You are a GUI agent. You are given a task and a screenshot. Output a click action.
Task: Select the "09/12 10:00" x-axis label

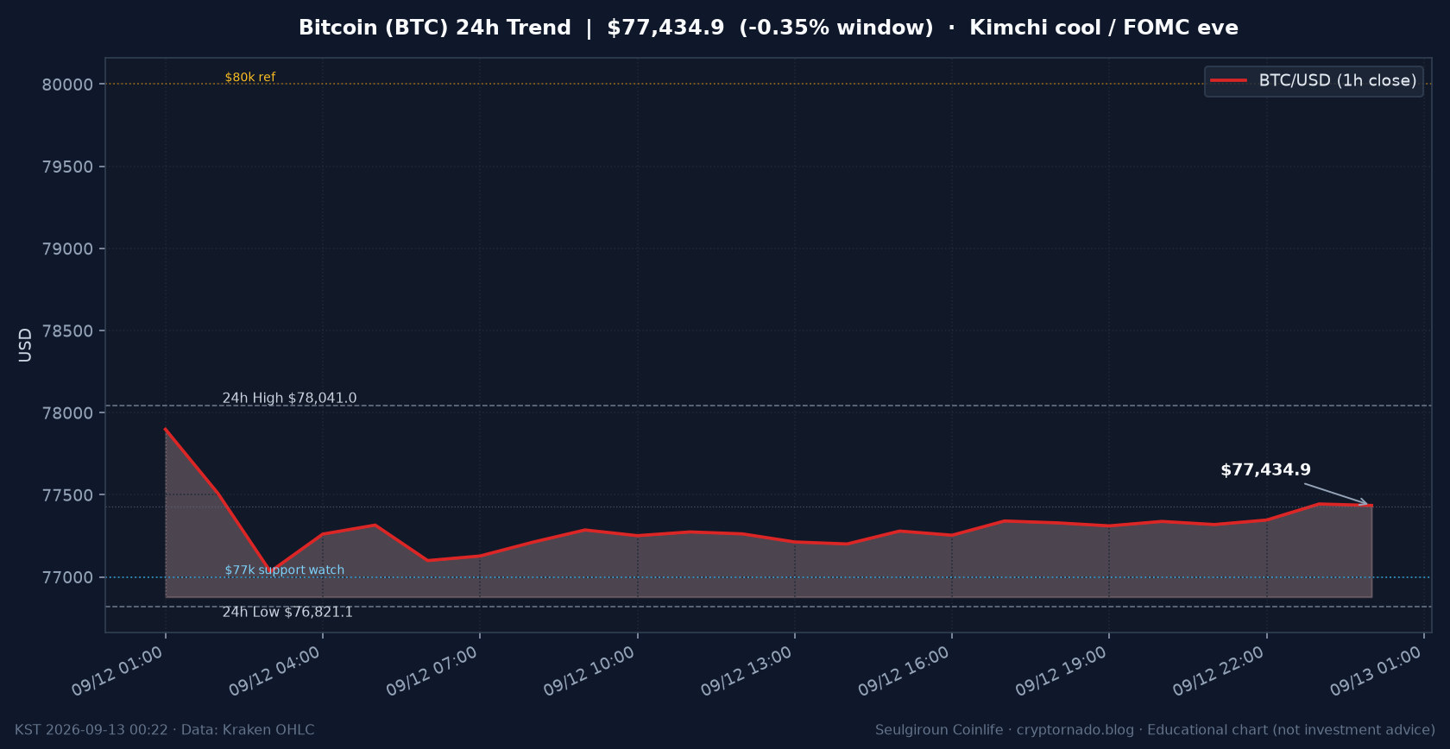[589, 671]
